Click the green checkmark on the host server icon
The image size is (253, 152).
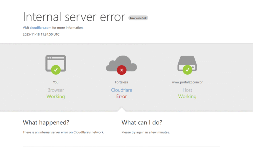(x=187, y=69)
